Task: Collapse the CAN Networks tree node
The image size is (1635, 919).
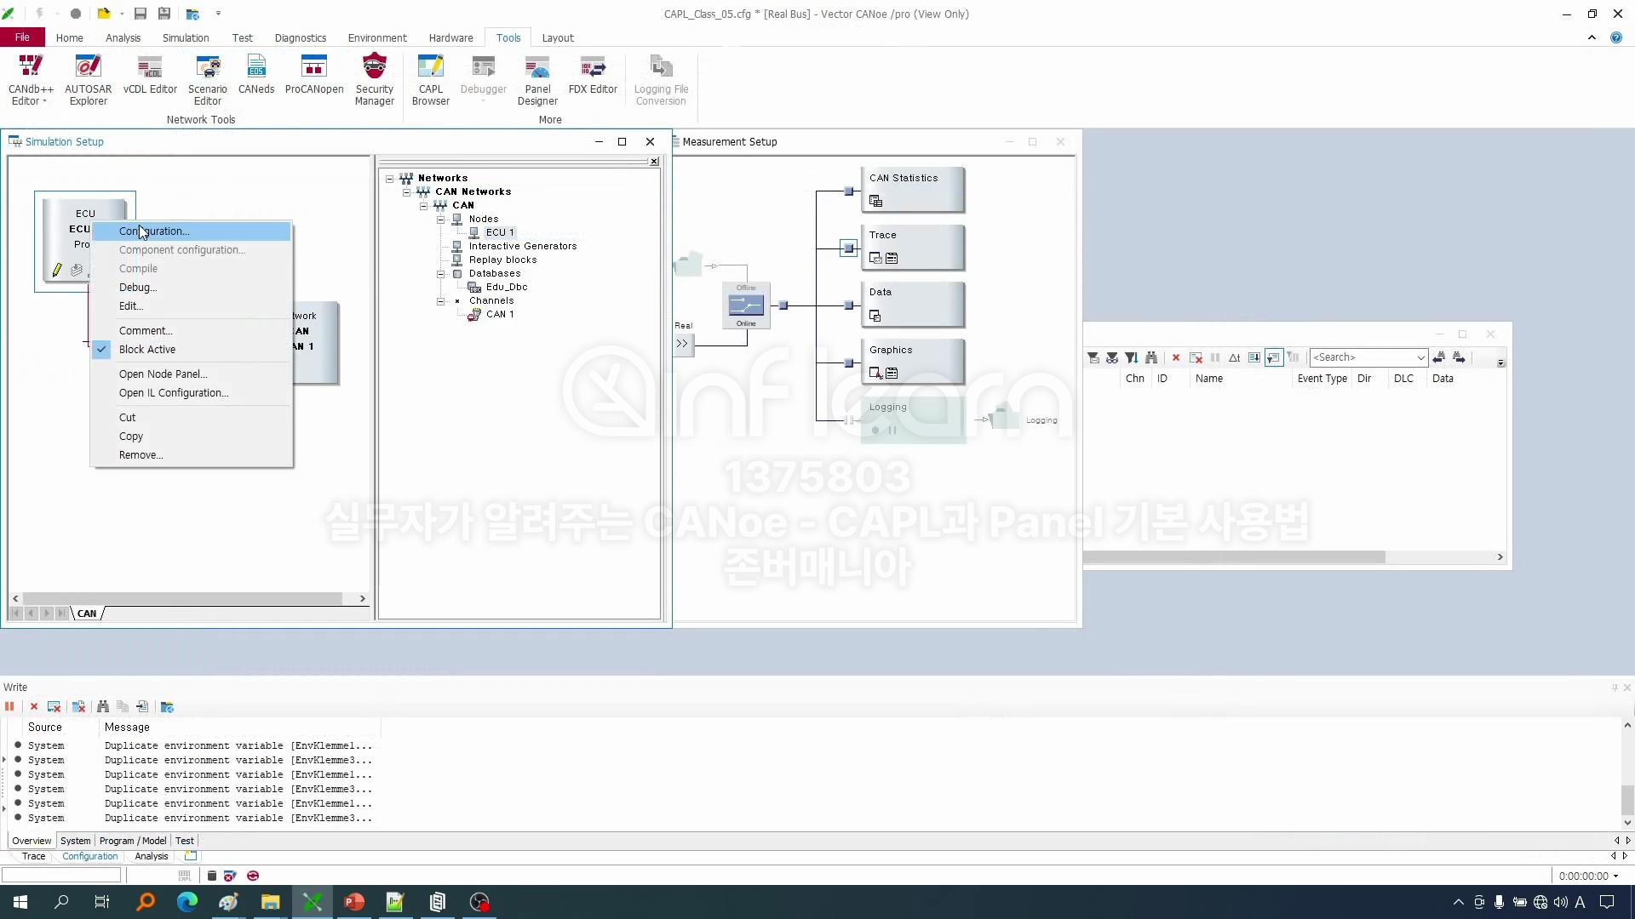Action: [x=407, y=192]
